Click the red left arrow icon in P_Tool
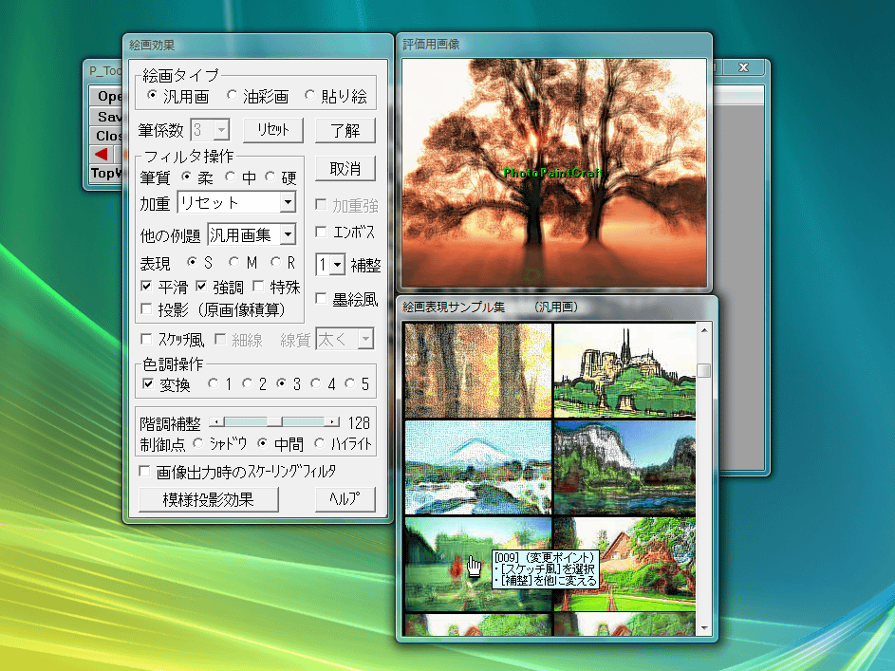The image size is (895, 671). (x=102, y=154)
